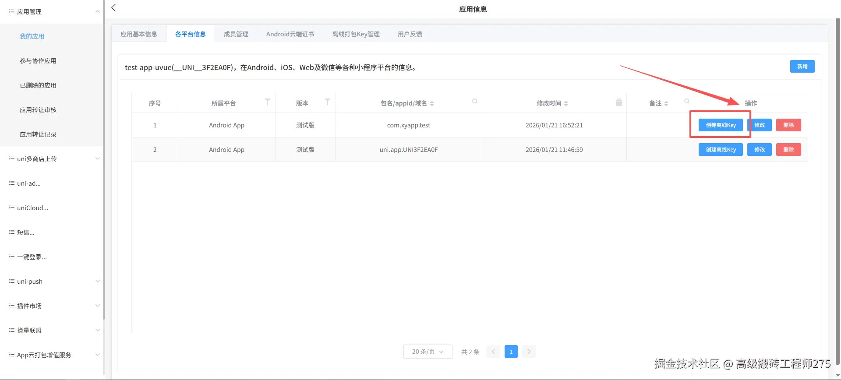Open 参与协作应用 in the sidebar
Screen dimensions: 841x380
(38, 61)
